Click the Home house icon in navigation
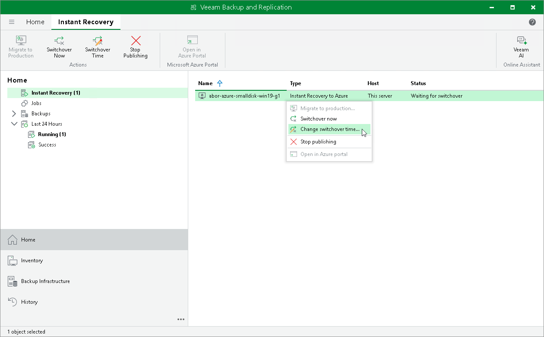 [x=13, y=240]
